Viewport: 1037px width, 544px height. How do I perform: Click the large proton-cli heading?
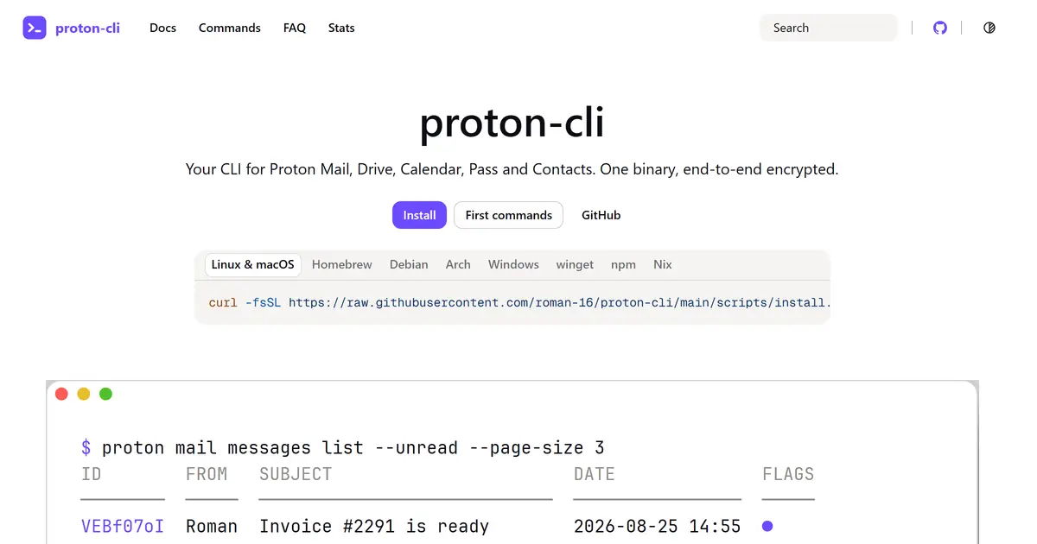click(x=512, y=123)
